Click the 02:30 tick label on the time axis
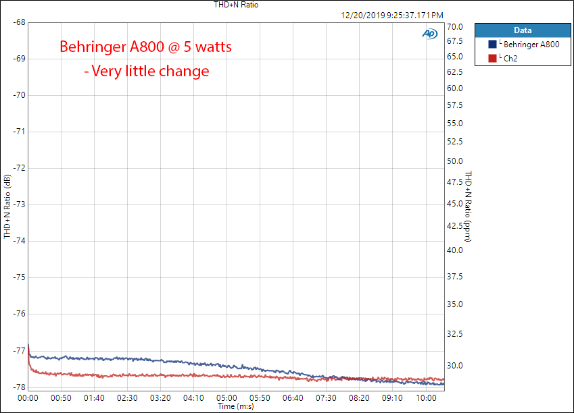Image resolution: width=574 pixels, height=413 pixels. (x=127, y=398)
